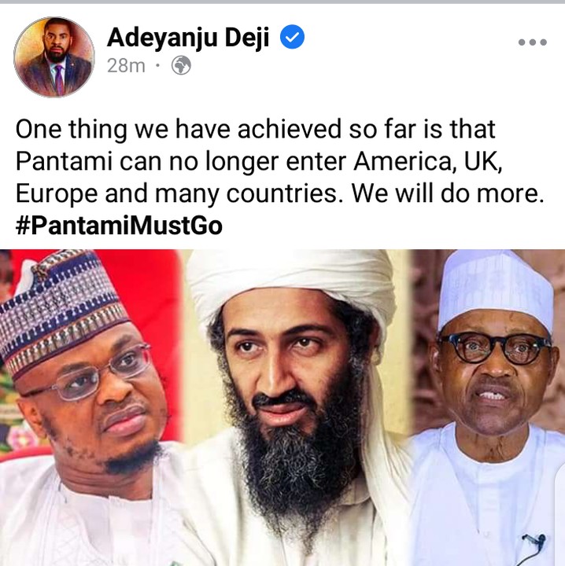This screenshot has height=566, width=565.
Task: Open the post via 28m timestamp
Action: click(x=126, y=66)
